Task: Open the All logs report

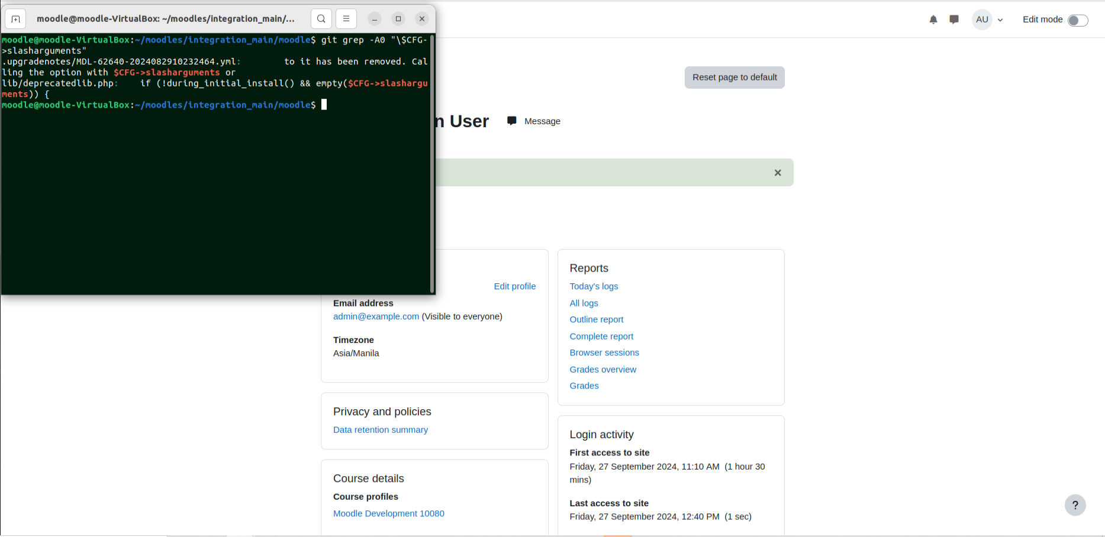Action: point(584,303)
